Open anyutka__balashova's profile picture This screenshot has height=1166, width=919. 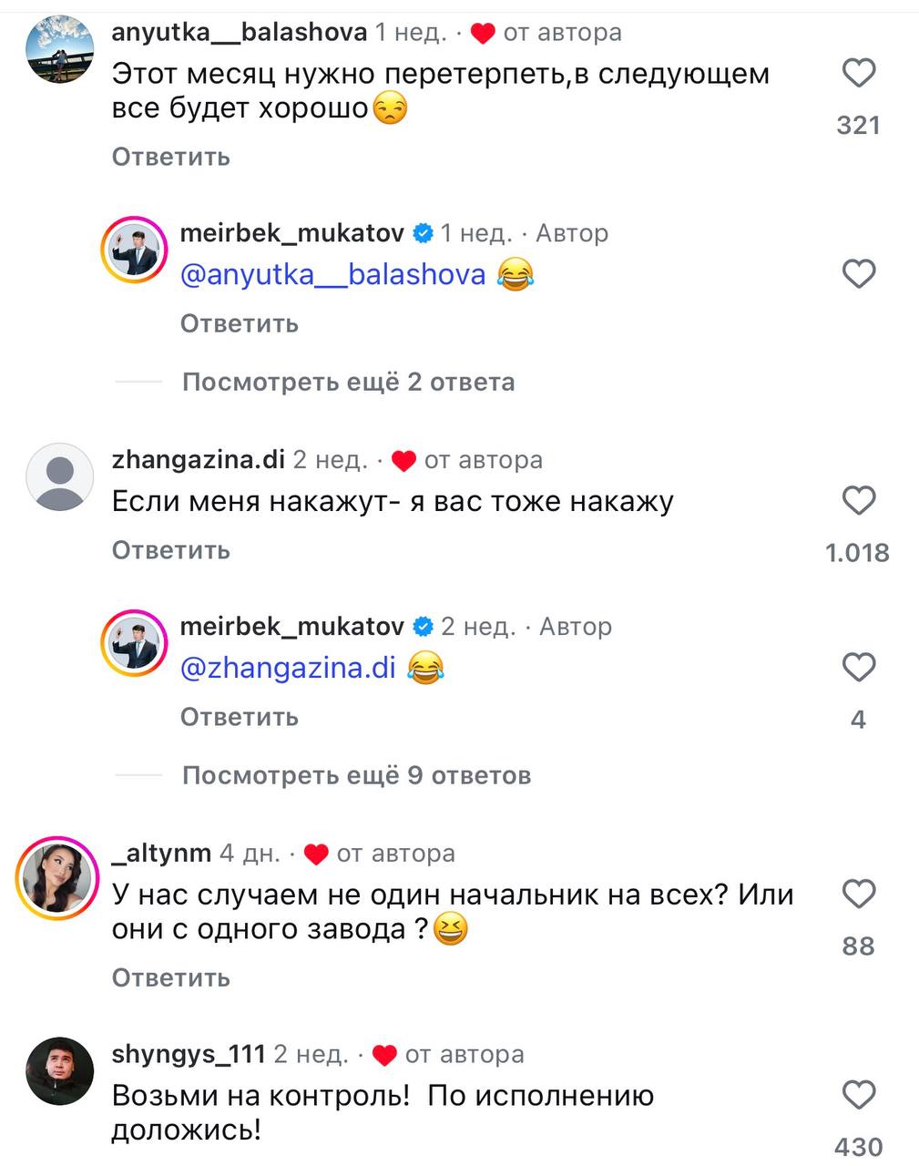tap(60, 49)
